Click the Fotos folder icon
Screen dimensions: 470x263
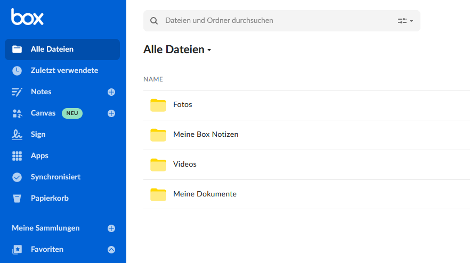(x=158, y=105)
